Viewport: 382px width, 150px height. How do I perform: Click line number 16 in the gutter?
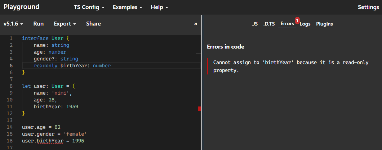[x=10, y=141]
